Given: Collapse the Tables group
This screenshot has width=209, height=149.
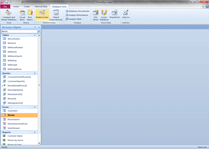Looking at the screenshot, I should 35,35.
